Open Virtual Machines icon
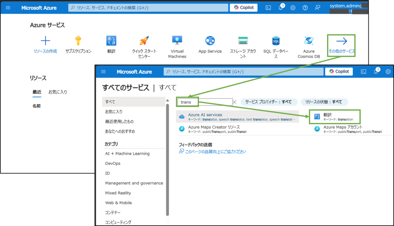Screen dimensions: 394x226 [177, 40]
